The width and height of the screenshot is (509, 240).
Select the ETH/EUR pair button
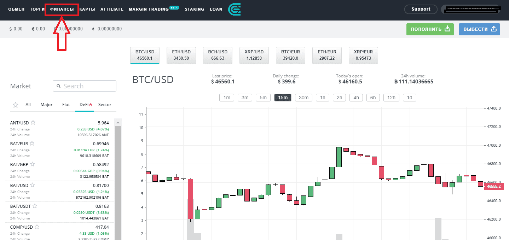(327, 55)
